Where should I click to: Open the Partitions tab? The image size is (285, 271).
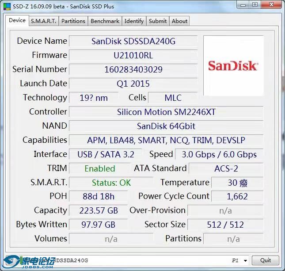pyautogui.click(x=73, y=21)
